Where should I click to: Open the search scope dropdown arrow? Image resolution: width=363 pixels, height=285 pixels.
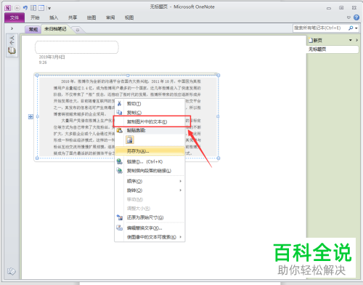[x=356, y=28]
